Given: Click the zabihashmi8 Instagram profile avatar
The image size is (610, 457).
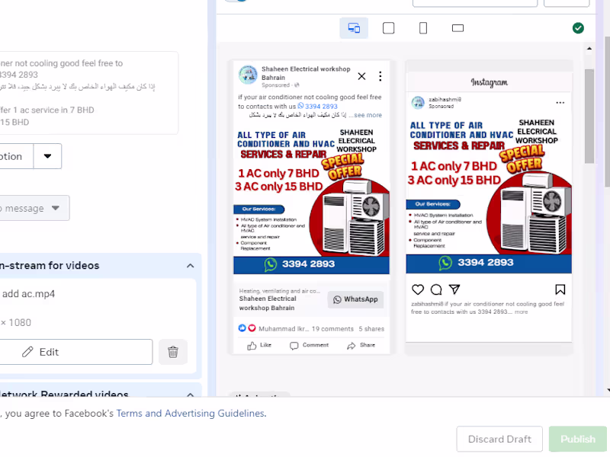Looking at the screenshot, I should (x=418, y=103).
